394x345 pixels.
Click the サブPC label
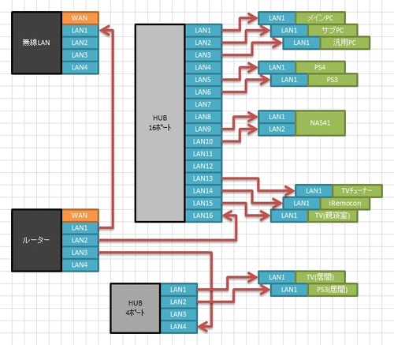tap(333, 30)
